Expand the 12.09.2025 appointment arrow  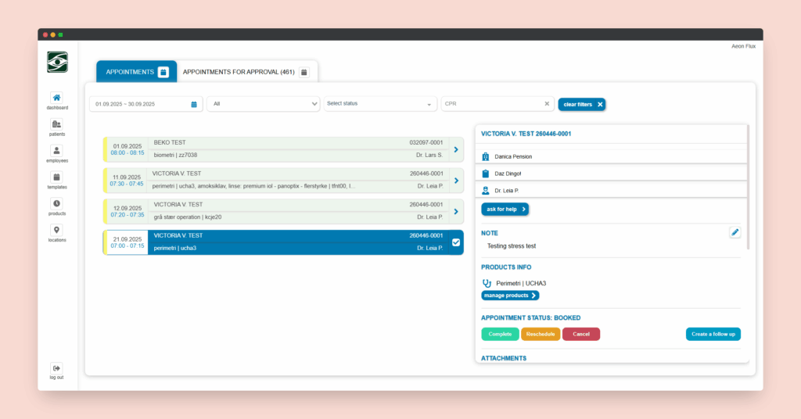[x=456, y=211]
